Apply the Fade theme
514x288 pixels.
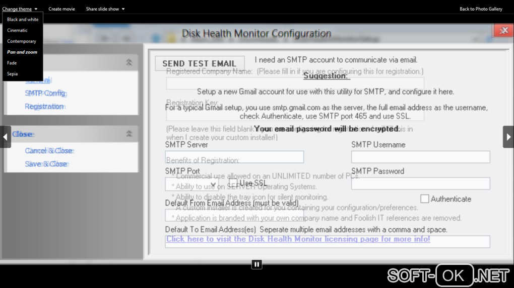12,63
